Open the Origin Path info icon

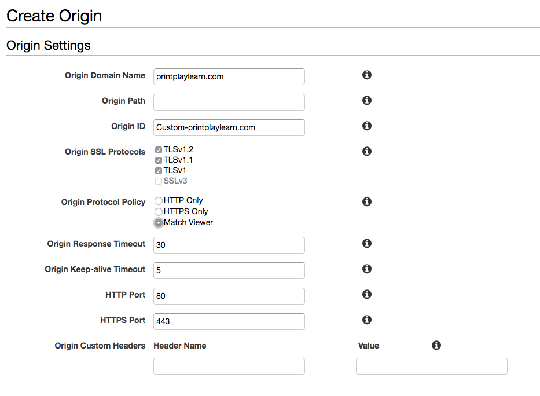[x=367, y=100]
